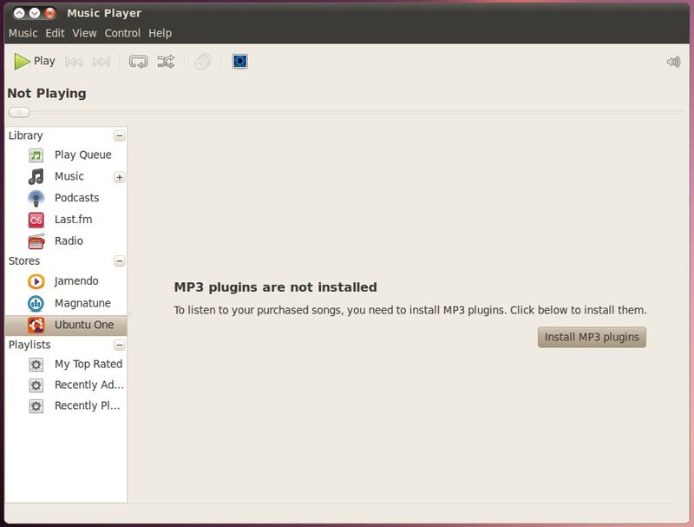Toggle repeat playback mode
This screenshot has height=527, width=694.
point(138,62)
